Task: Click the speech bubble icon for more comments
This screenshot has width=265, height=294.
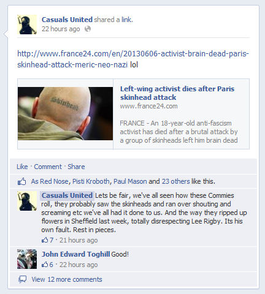Action: [23, 279]
